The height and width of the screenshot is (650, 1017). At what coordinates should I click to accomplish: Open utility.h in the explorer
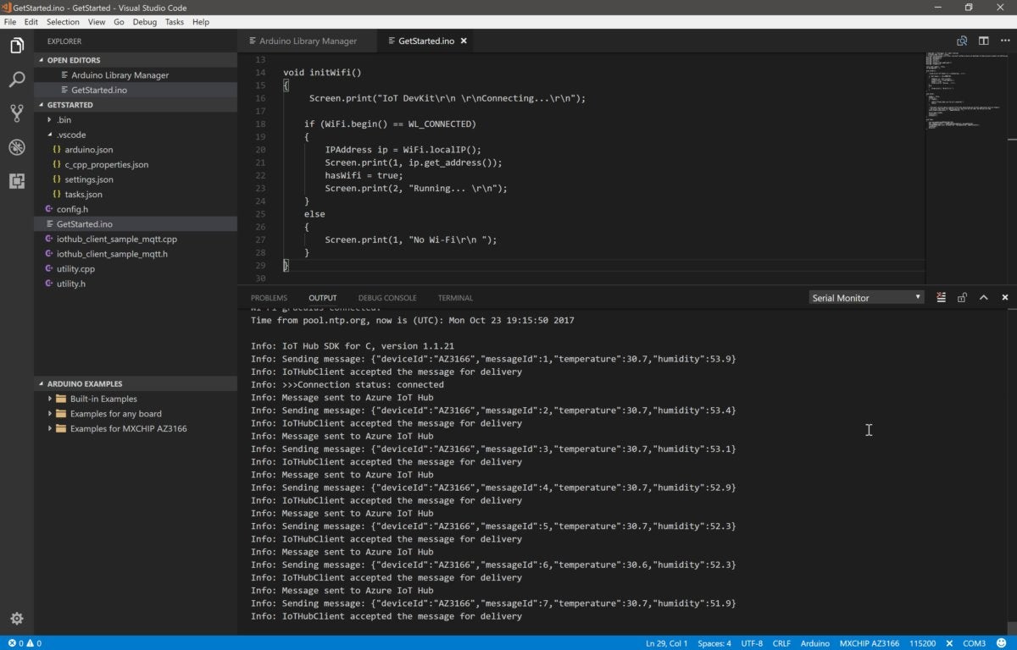click(x=136, y=284)
